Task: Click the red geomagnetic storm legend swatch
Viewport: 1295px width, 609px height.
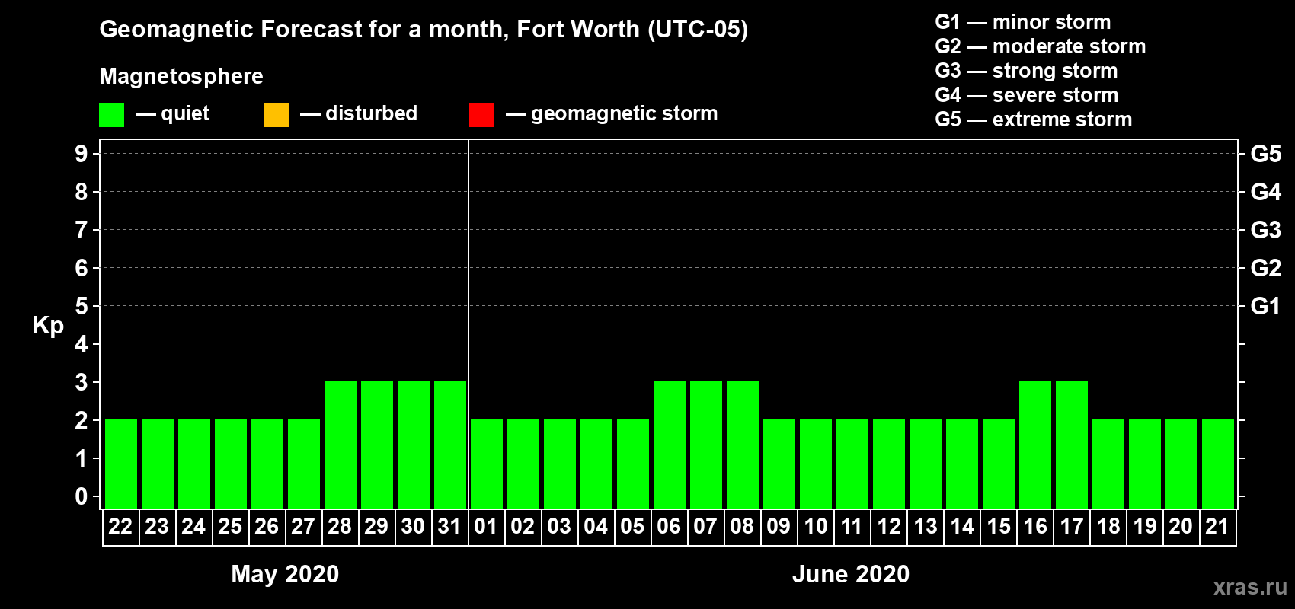Action: pyautogui.click(x=481, y=115)
